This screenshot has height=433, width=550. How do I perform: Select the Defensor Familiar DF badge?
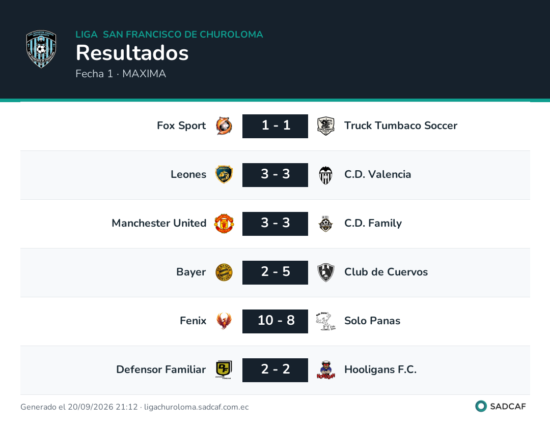[224, 370]
